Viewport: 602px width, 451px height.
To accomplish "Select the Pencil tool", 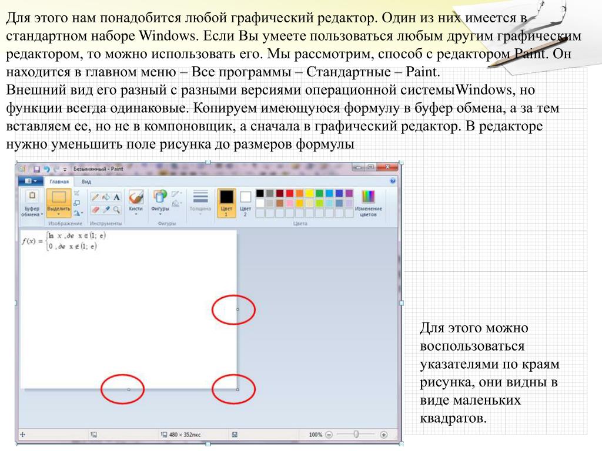I will click(95, 197).
